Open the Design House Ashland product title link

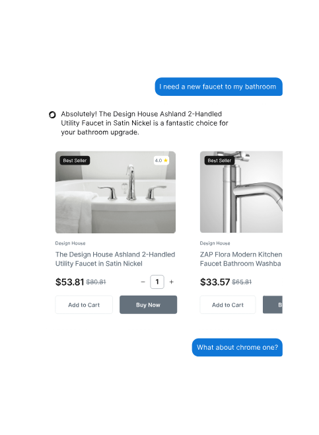point(116,259)
